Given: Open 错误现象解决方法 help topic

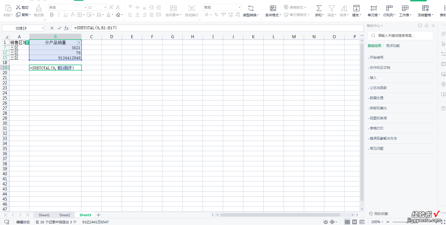Looking at the screenshot, I should tap(383, 138).
